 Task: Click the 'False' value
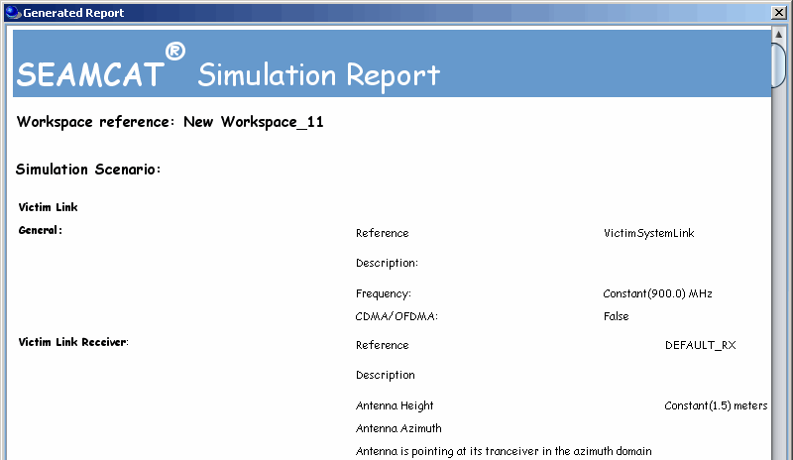tap(616, 317)
